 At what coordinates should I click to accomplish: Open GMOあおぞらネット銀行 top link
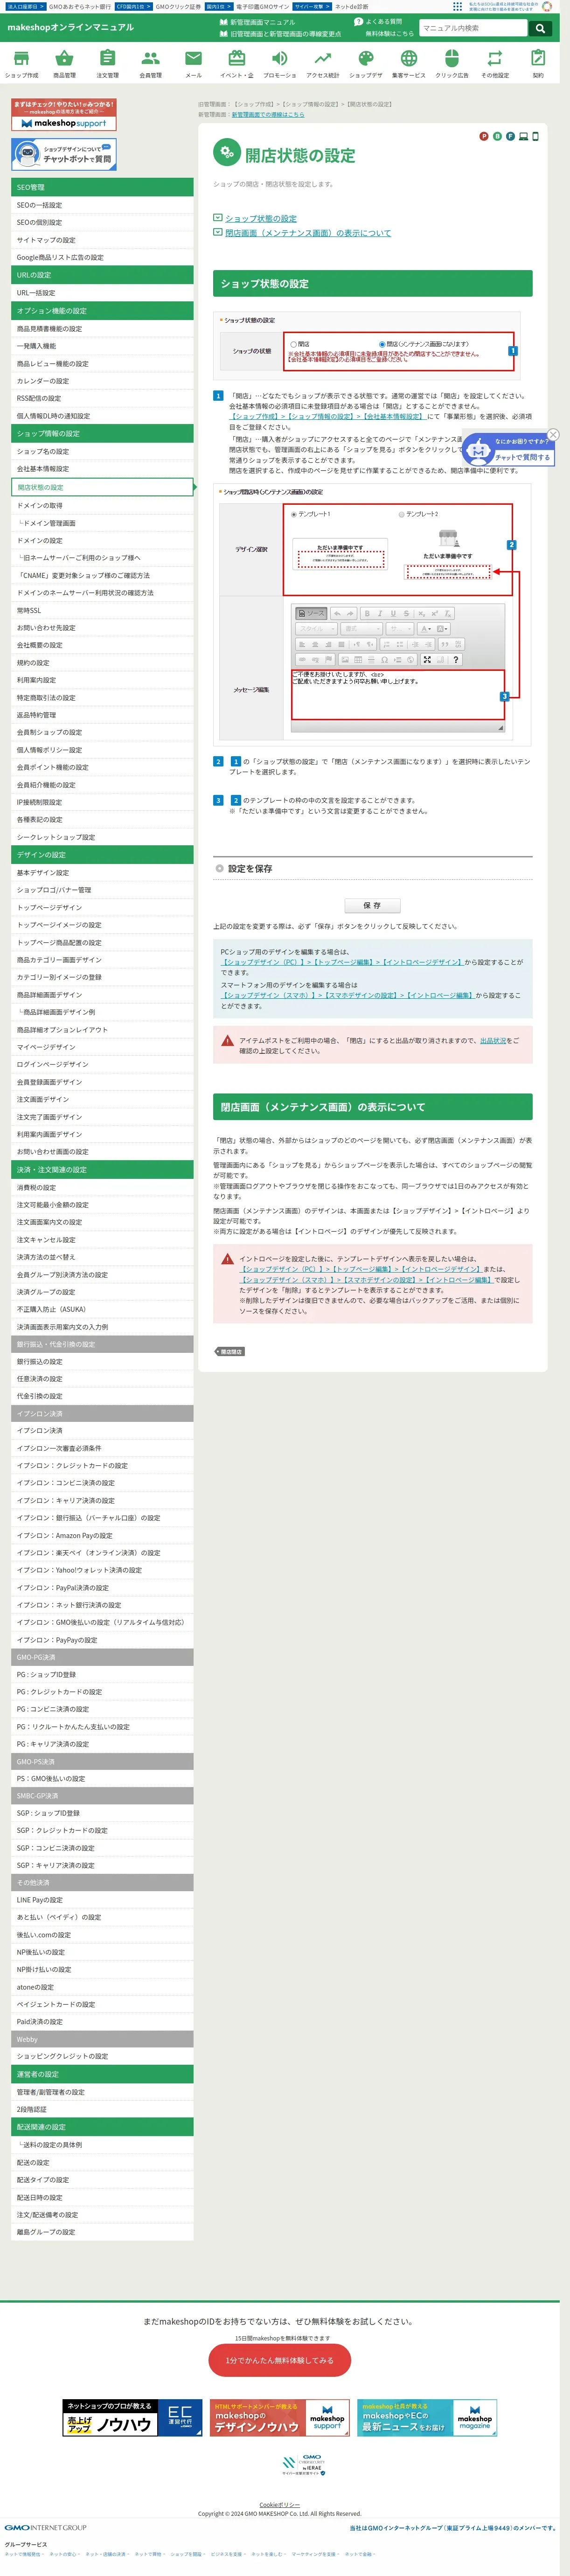point(80,6)
